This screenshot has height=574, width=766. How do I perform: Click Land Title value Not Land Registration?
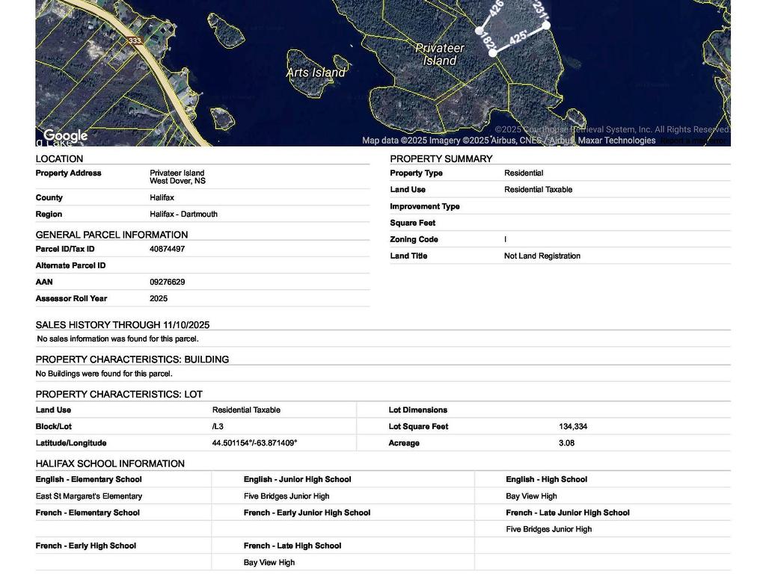click(x=542, y=256)
